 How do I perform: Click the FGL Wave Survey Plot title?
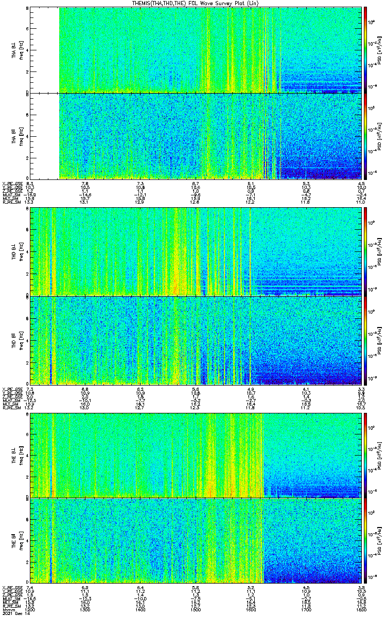tap(196, 3)
